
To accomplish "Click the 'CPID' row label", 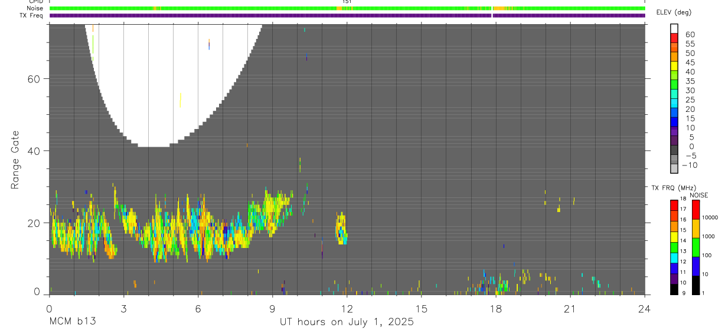I will point(35,2).
